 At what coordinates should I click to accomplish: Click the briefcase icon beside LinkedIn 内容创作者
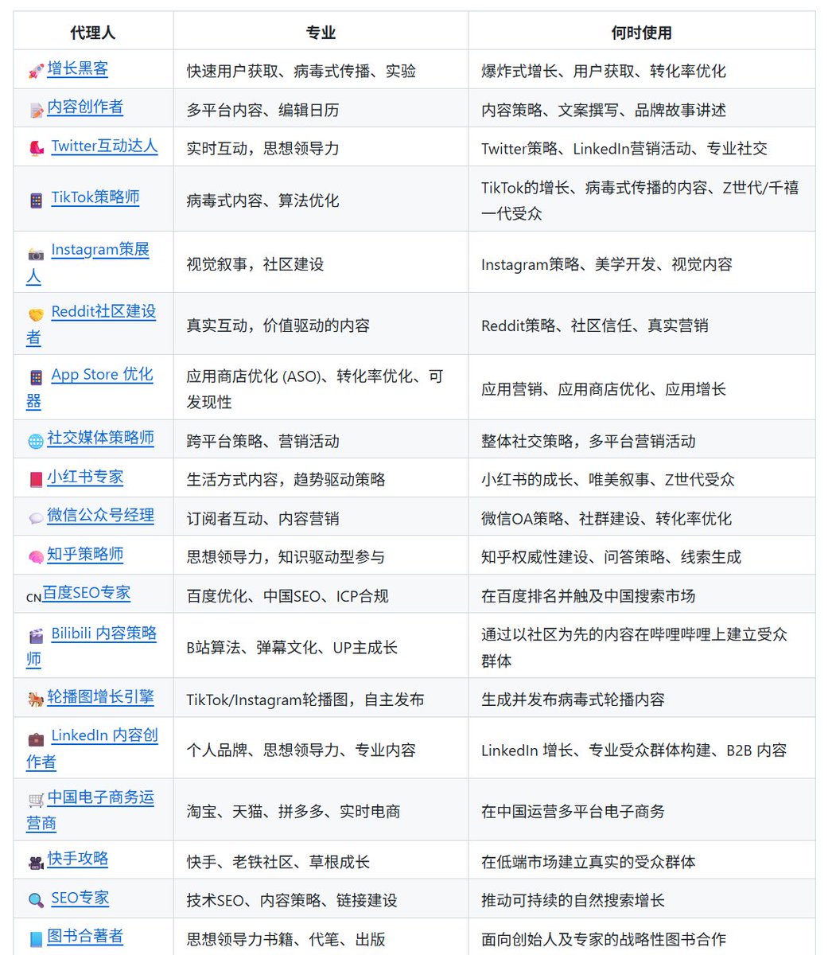(x=36, y=739)
